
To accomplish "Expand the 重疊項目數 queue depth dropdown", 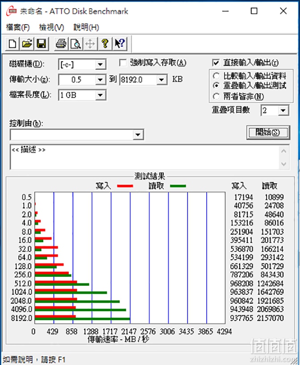I will 283,110.
